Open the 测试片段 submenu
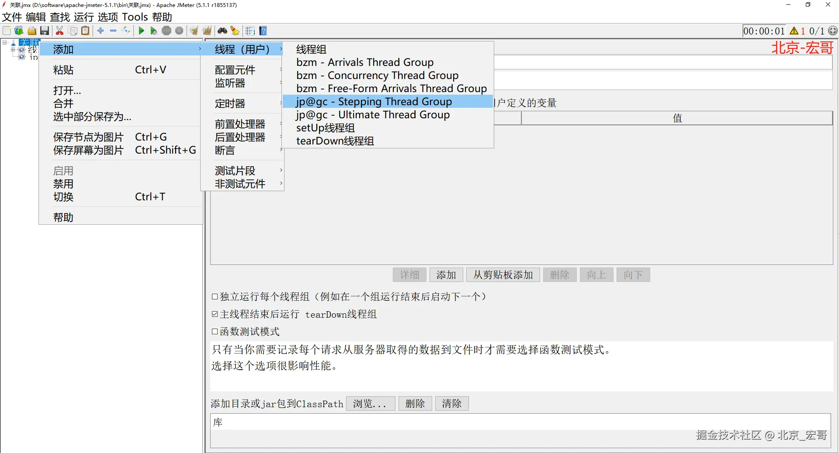The height and width of the screenshot is (453, 839). click(242, 171)
